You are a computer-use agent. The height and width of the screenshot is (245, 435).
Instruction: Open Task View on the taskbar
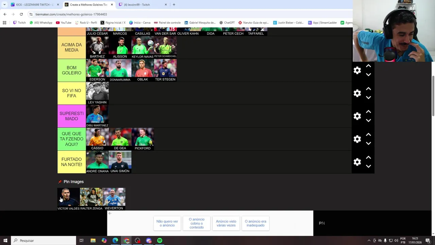[82, 241]
